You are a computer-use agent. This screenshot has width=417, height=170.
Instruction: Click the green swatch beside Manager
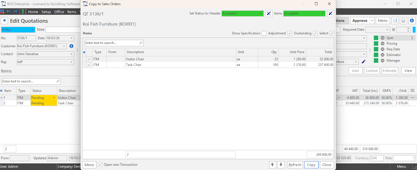point(376,61)
